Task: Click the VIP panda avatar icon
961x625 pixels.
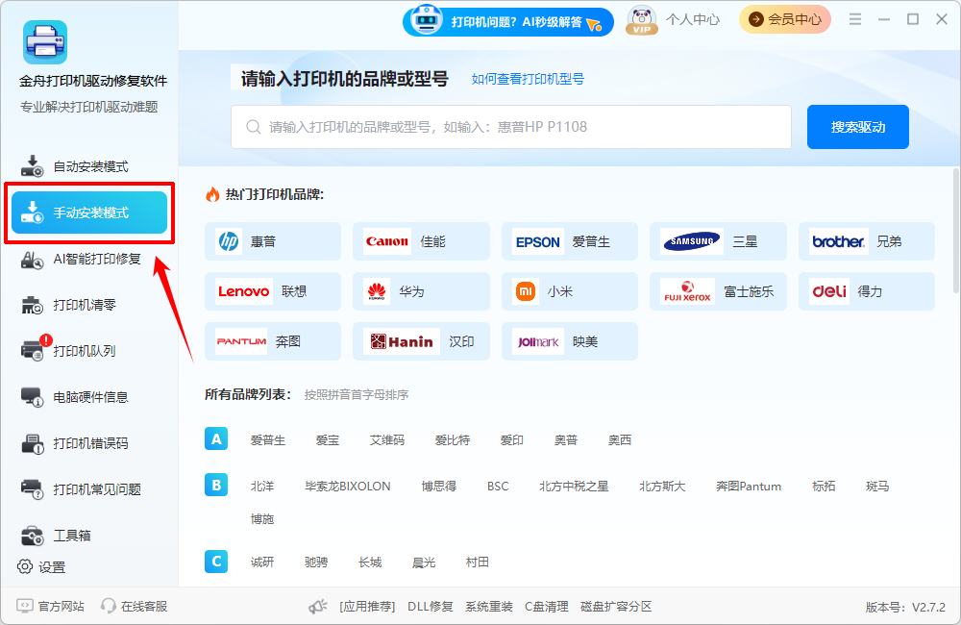Action: 642,20
